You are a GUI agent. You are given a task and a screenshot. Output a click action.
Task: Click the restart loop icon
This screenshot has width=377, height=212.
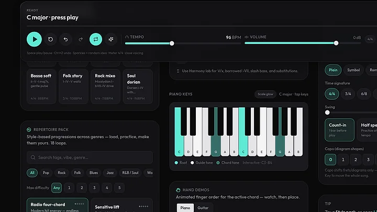click(x=50, y=39)
